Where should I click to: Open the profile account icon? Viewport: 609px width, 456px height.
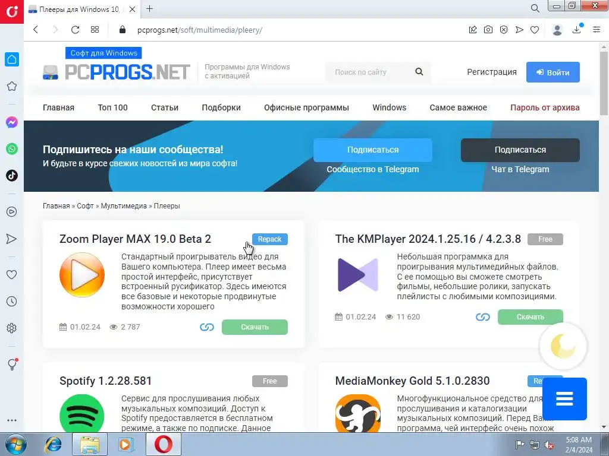click(557, 30)
